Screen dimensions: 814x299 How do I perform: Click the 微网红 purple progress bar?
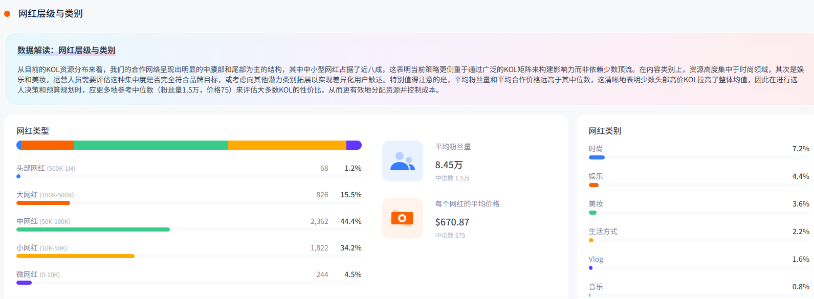pyautogui.click(x=24, y=283)
